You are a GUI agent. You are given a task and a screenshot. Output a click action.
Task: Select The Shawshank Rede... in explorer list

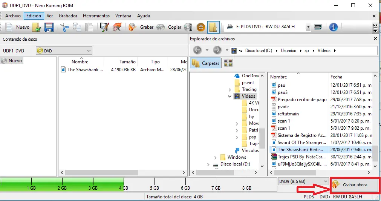point(297,150)
